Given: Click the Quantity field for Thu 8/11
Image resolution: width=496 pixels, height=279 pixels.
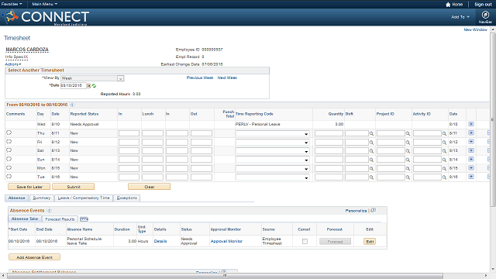Looking at the screenshot, I should [x=329, y=133].
